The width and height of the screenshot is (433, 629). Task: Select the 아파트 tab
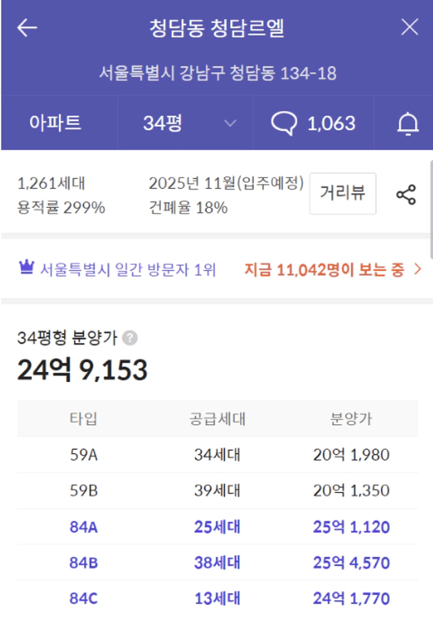(x=55, y=124)
